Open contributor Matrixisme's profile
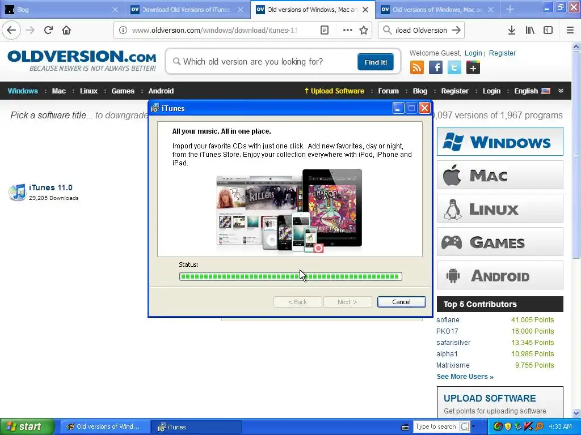Screen dimensions: 581x435 [453, 365]
